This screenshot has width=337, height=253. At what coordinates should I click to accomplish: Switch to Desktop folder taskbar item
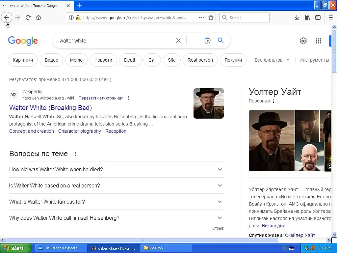click(166, 248)
